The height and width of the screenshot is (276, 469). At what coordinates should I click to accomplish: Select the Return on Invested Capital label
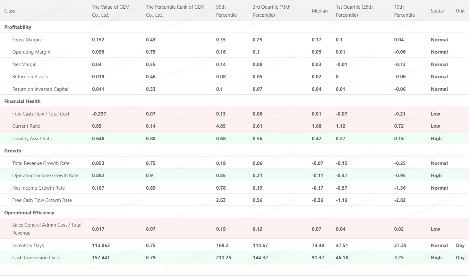coord(40,89)
